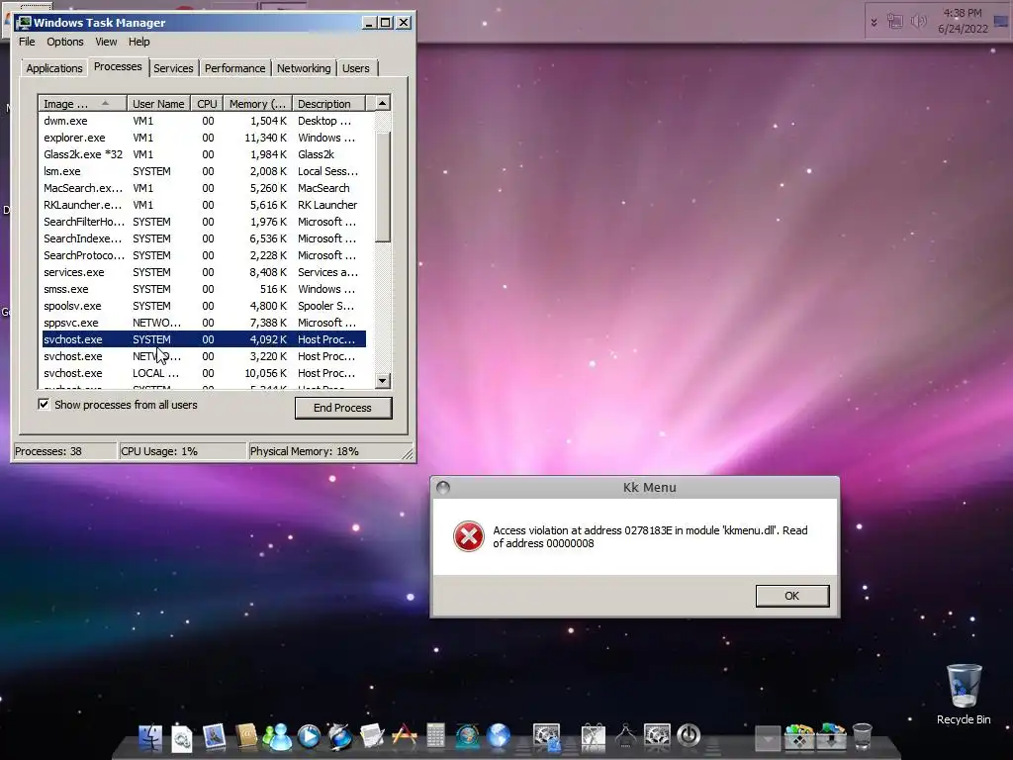Viewport: 1013px width, 760px height.
Task: Switch to the Users tab
Action: pyautogui.click(x=356, y=68)
